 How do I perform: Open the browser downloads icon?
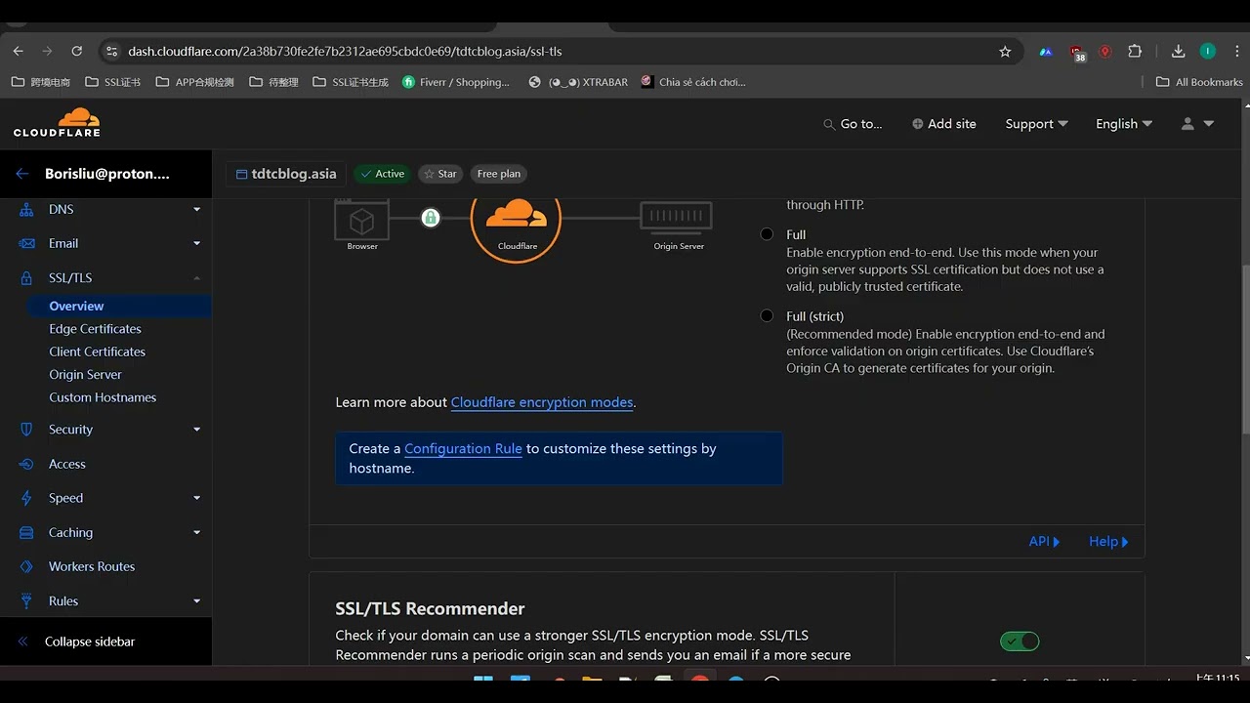coord(1178,51)
